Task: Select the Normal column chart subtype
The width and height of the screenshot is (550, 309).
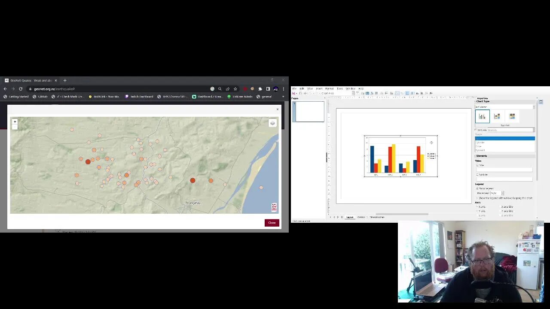Action: (x=482, y=116)
